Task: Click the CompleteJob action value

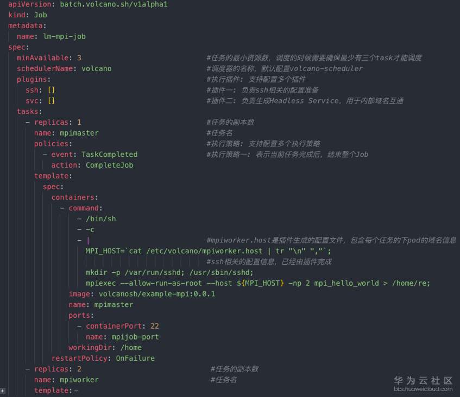Action: tap(109, 165)
